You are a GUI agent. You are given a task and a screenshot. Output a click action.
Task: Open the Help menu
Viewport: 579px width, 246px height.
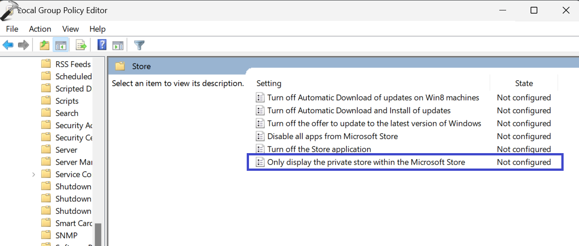pos(97,29)
